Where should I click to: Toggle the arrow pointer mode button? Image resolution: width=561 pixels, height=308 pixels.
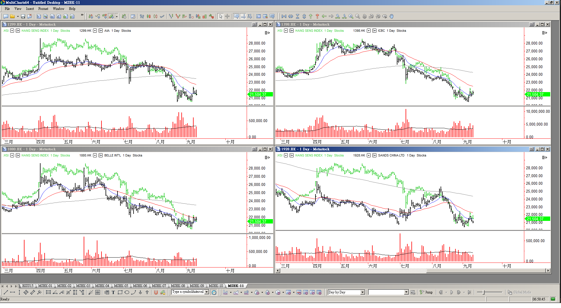tap(221, 16)
